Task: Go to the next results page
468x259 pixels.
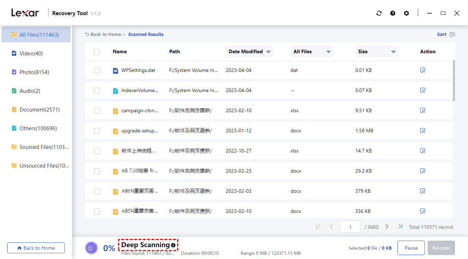Action: point(387,227)
